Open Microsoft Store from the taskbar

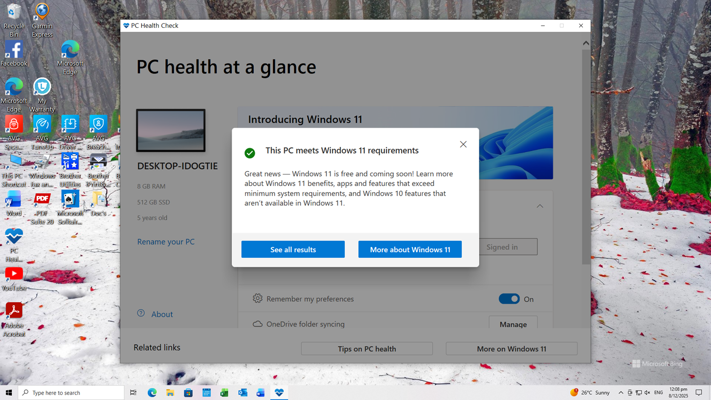(188, 393)
